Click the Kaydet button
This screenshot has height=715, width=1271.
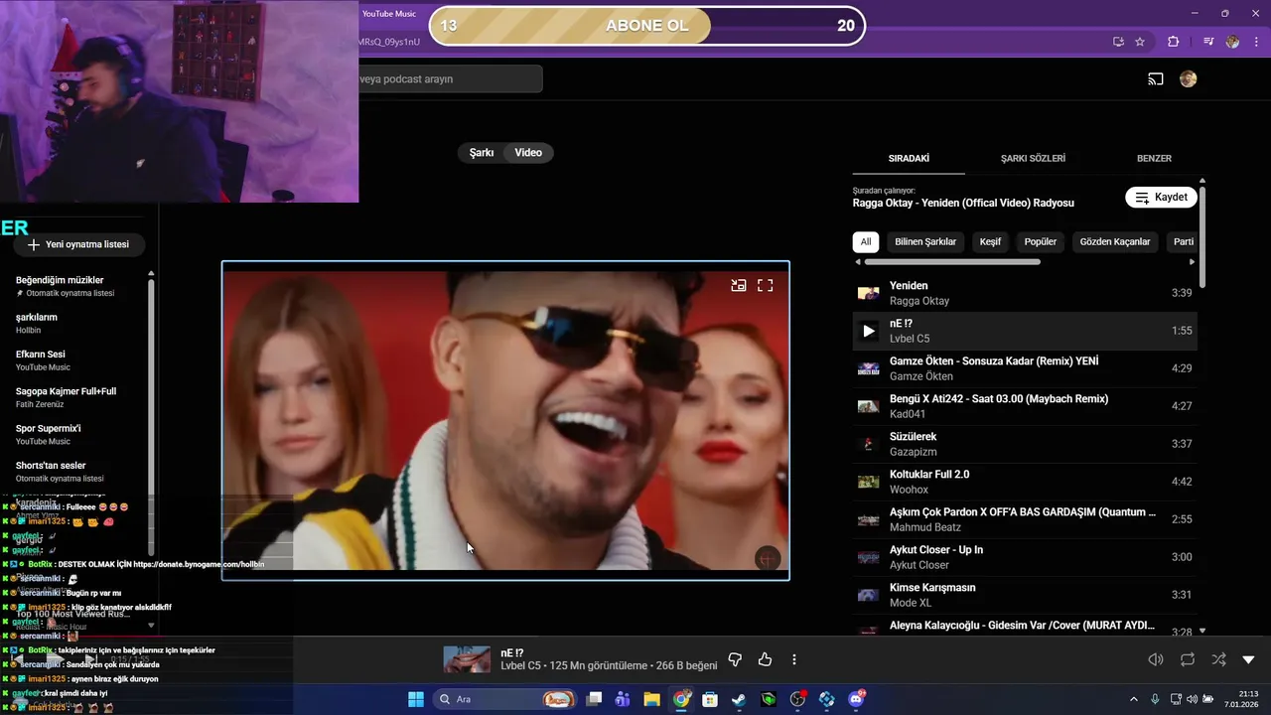tap(1161, 197)
